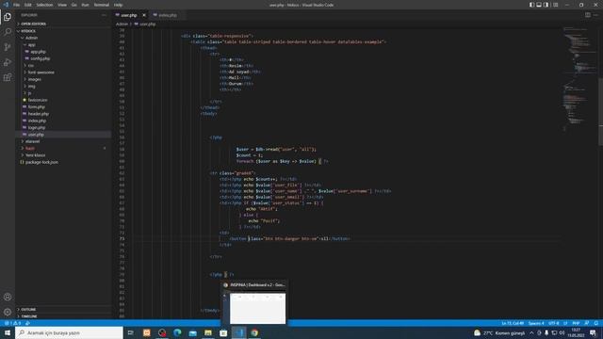
Task: Toggle the bottom panel layout button
Action: pyautogui.click(x=539, y=5)
